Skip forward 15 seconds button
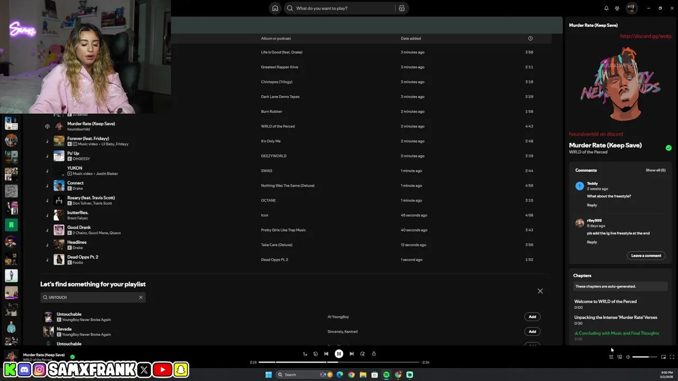 pyautogui.click(x=362, y=354)
